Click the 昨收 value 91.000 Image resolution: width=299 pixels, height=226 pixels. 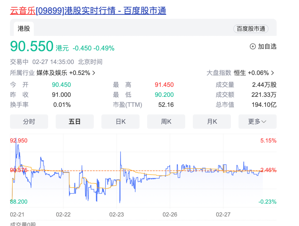(61, 95)
